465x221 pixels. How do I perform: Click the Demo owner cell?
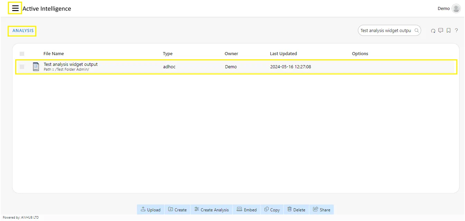tap(231, 67)
